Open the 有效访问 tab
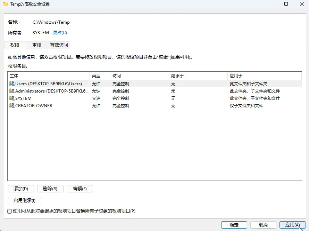Viewport: 309px width, 231px height. (x=59, y=45)
